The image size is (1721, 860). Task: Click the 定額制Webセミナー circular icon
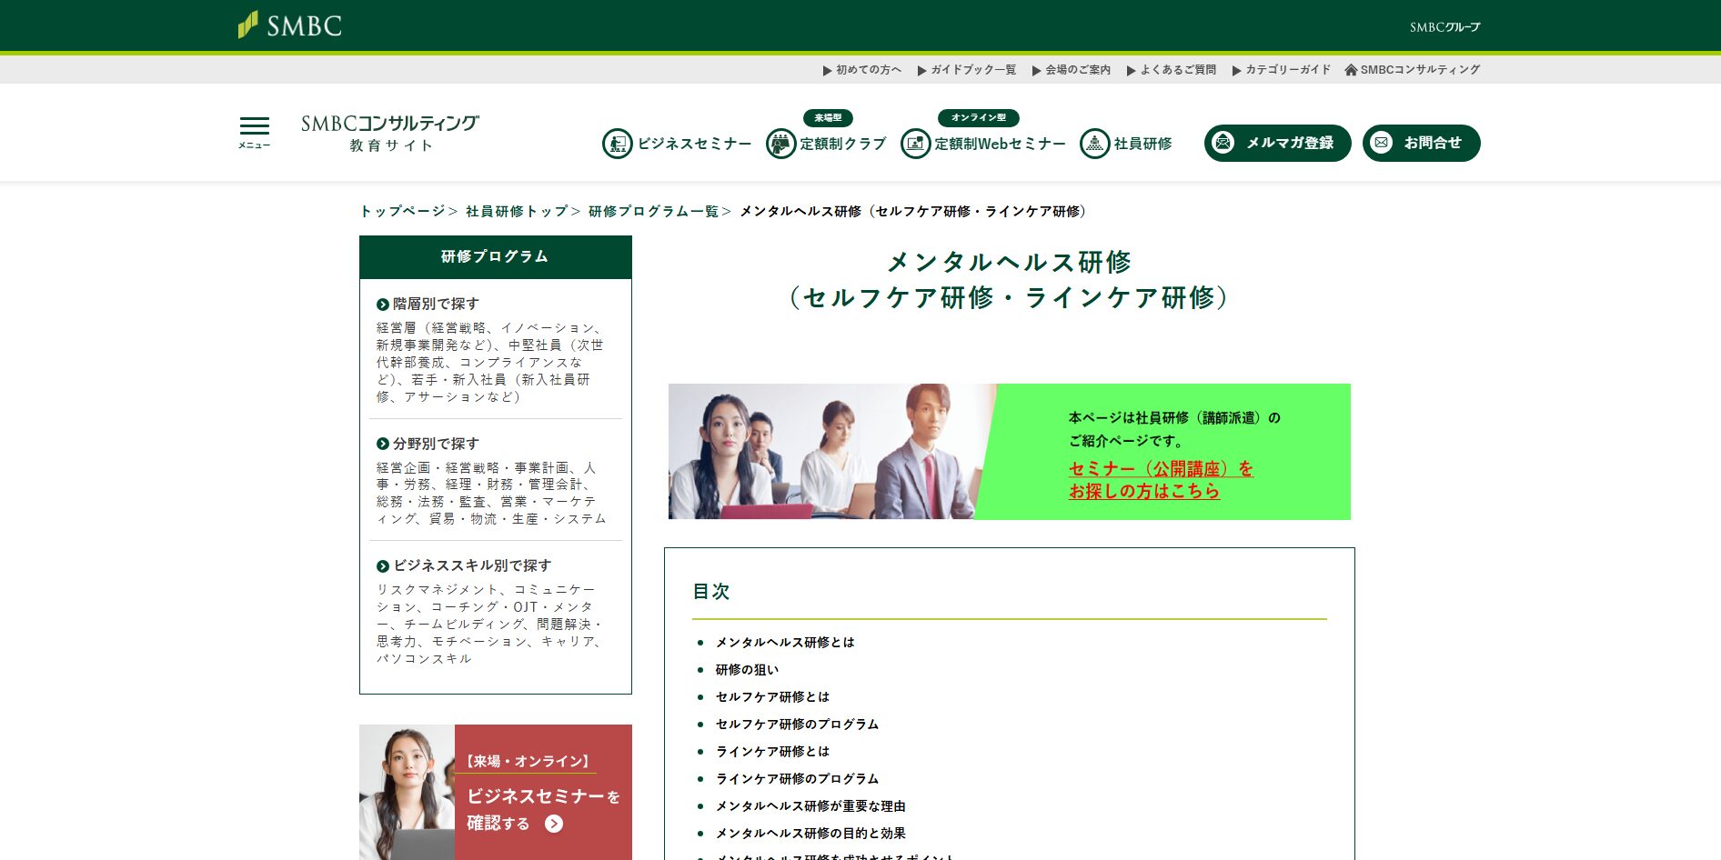(915, 144)
